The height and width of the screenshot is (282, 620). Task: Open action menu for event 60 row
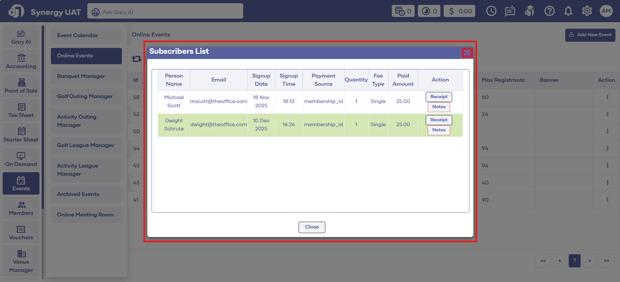coord(607,97)
